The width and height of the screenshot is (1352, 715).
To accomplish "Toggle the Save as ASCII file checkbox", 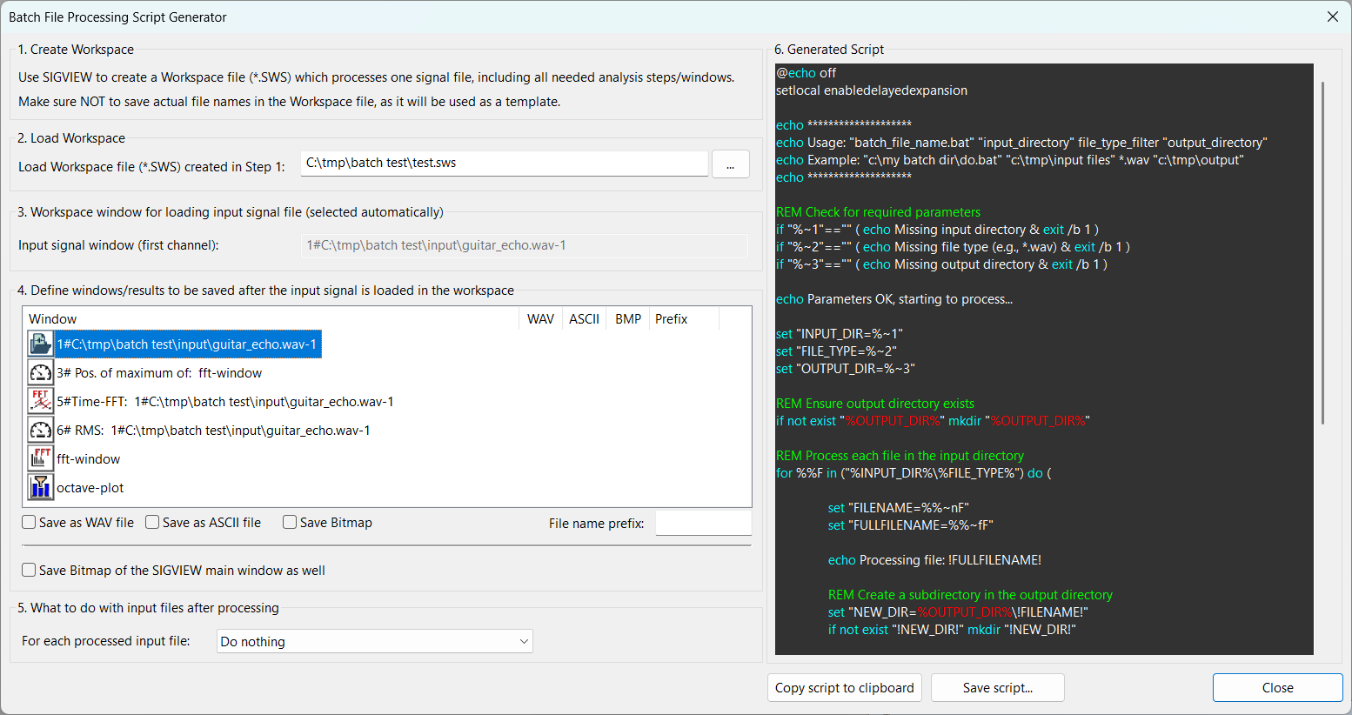I will point(153,523).
